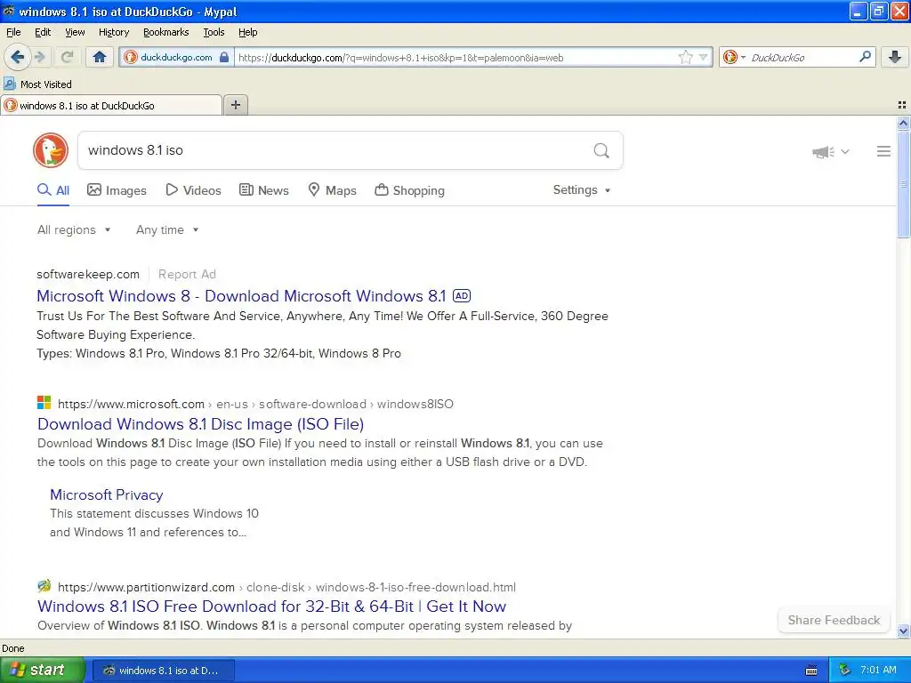Switch to Images results
Image resolution: width=911 pixels, height=683 pixels.
point(117,190)
